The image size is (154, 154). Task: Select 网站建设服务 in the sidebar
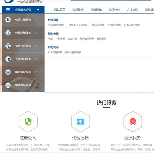point(23,72)
